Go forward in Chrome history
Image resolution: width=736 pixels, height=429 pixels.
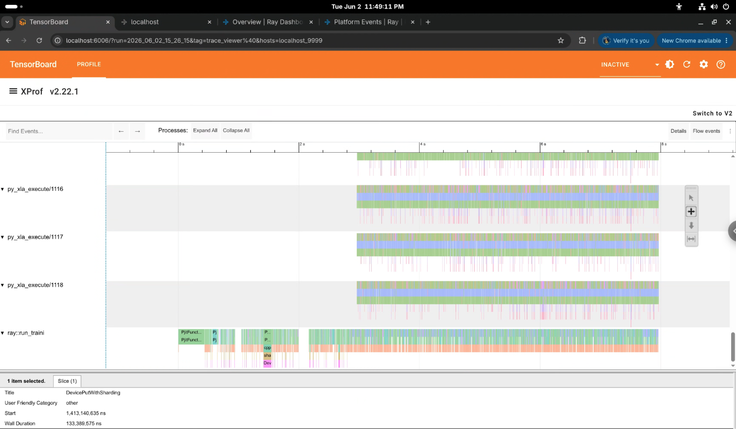click(24, 40)
